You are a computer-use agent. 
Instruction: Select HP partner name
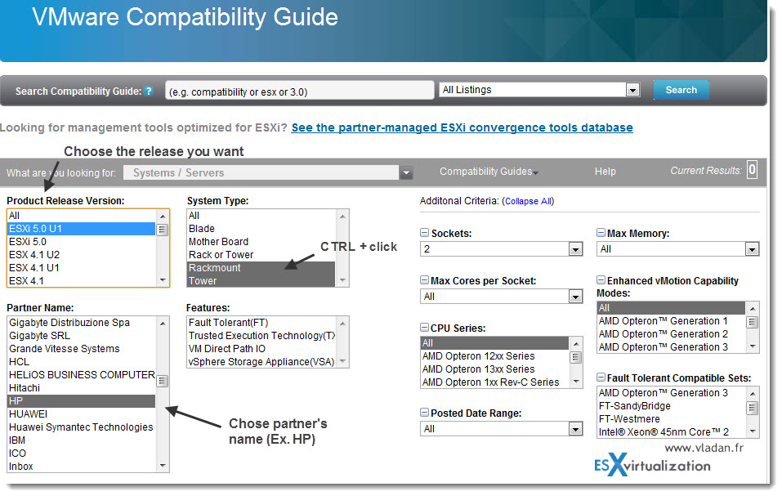tap(81, 400)
